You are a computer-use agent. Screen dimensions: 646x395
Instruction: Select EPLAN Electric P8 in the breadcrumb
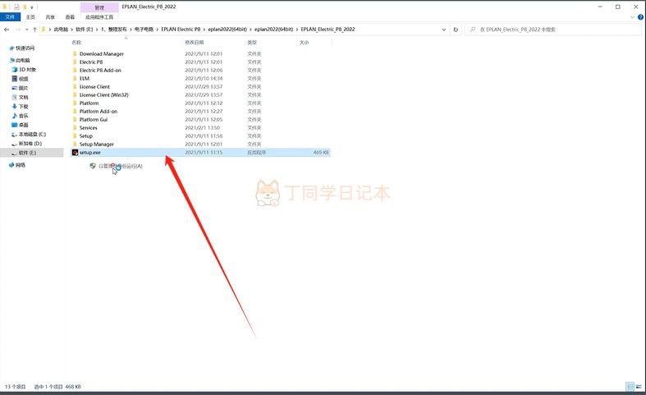click(181, 30)
